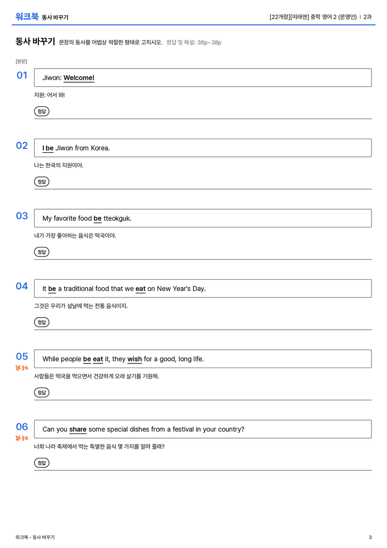Screen dimensions: 387x548
Task: Click the underlined word 'be' in sentence 03
Action: click(x=97, y=218)
